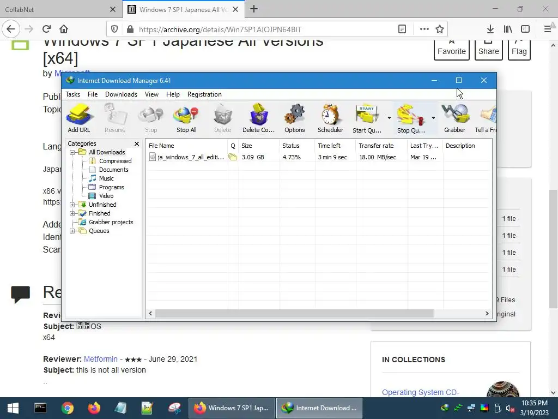Viewport: 558px width, 419px height.
Task: Open Firefox hamburger menu
Action: click(x=548, y=29)
